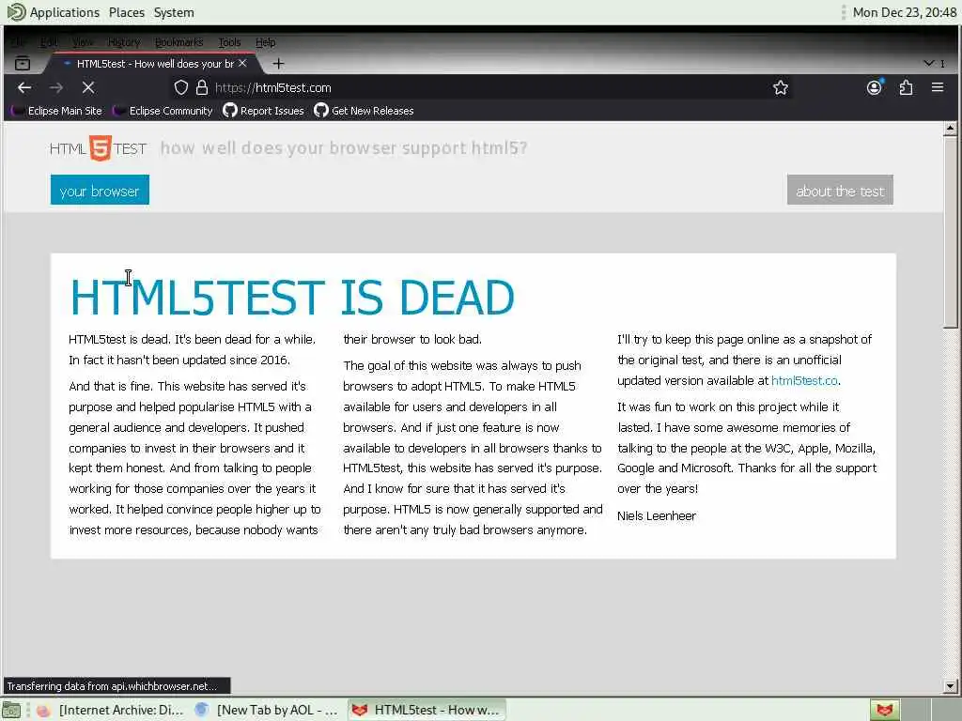Click the tagline 'how well does your browser support html5?'
The width and height of the screenshot is (962, 721).
[x=344, y=148]
